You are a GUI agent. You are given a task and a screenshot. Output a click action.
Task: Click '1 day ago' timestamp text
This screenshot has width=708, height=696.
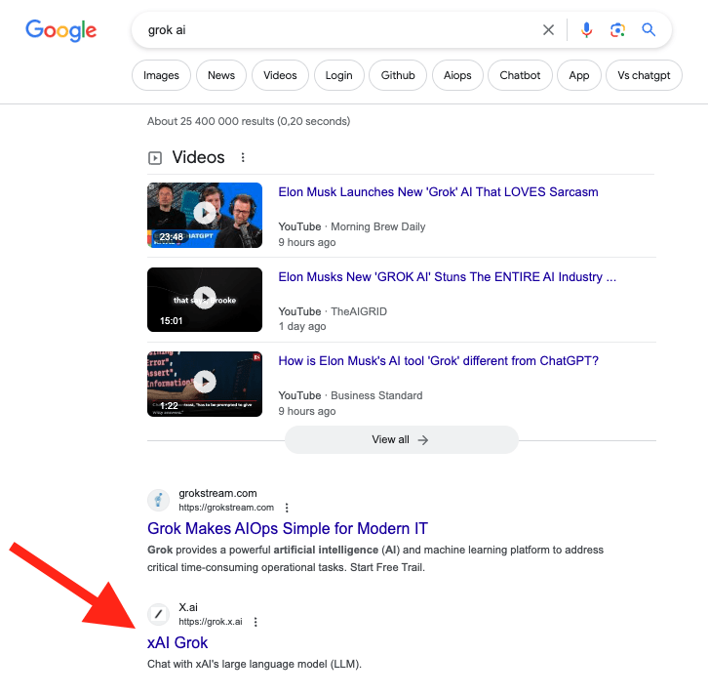click(x=302, y=326)
